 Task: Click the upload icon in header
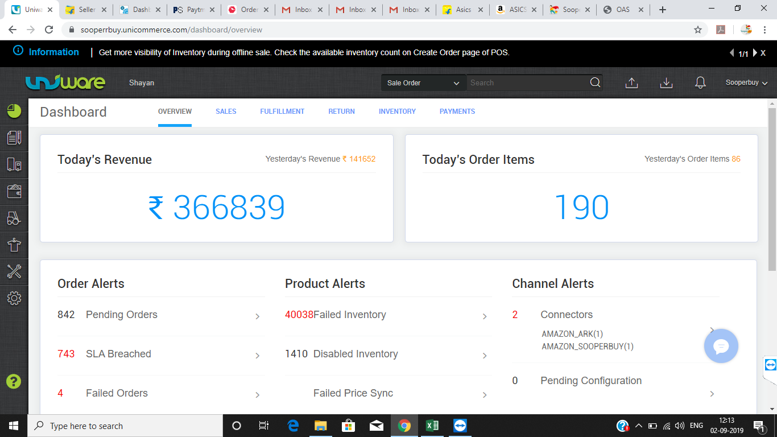[x=631, y=83]
